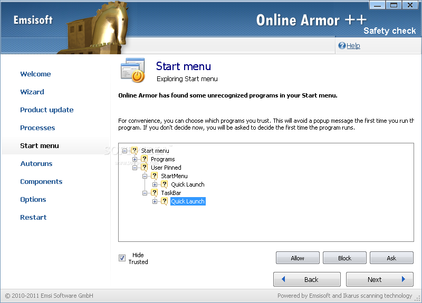Expand the Programs tree node
422x303 pixels.
pyautogui.click(x=135, y=159)
